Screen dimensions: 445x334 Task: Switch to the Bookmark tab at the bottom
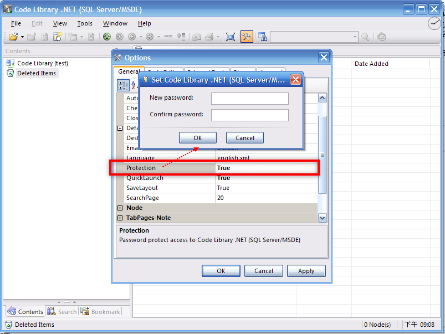tap(100, 312)
